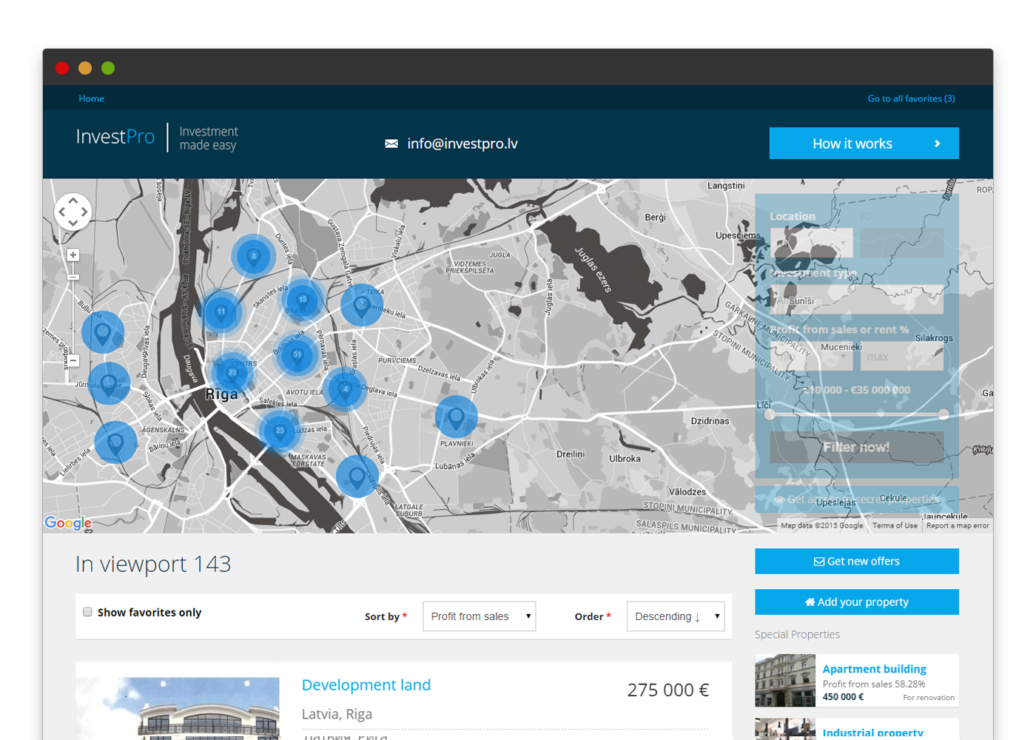1036x740 pixels.
Task: Click the arrow on How it works button
Action: click(938, 144)
